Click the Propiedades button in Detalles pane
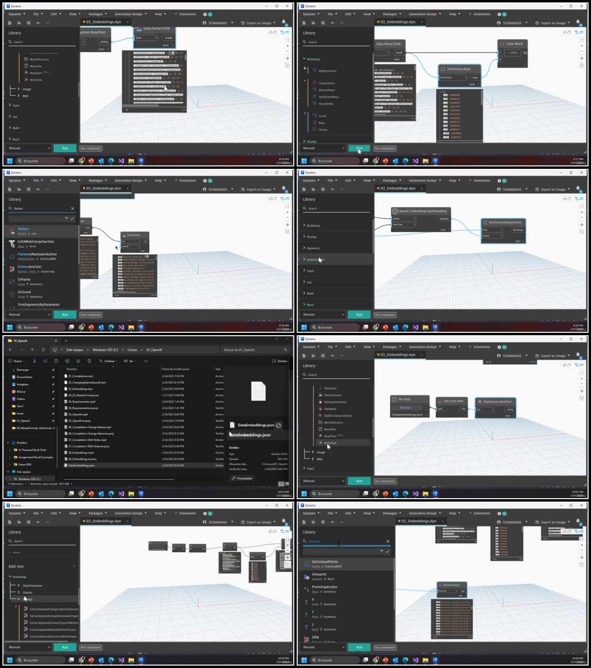The height and width of the screenshot is (668, 591). tap(242, 478)
